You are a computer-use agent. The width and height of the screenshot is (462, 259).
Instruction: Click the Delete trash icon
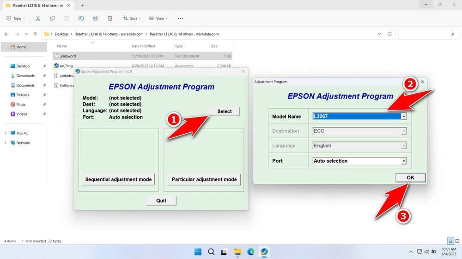pyautogui.click(x=110, y=18)
